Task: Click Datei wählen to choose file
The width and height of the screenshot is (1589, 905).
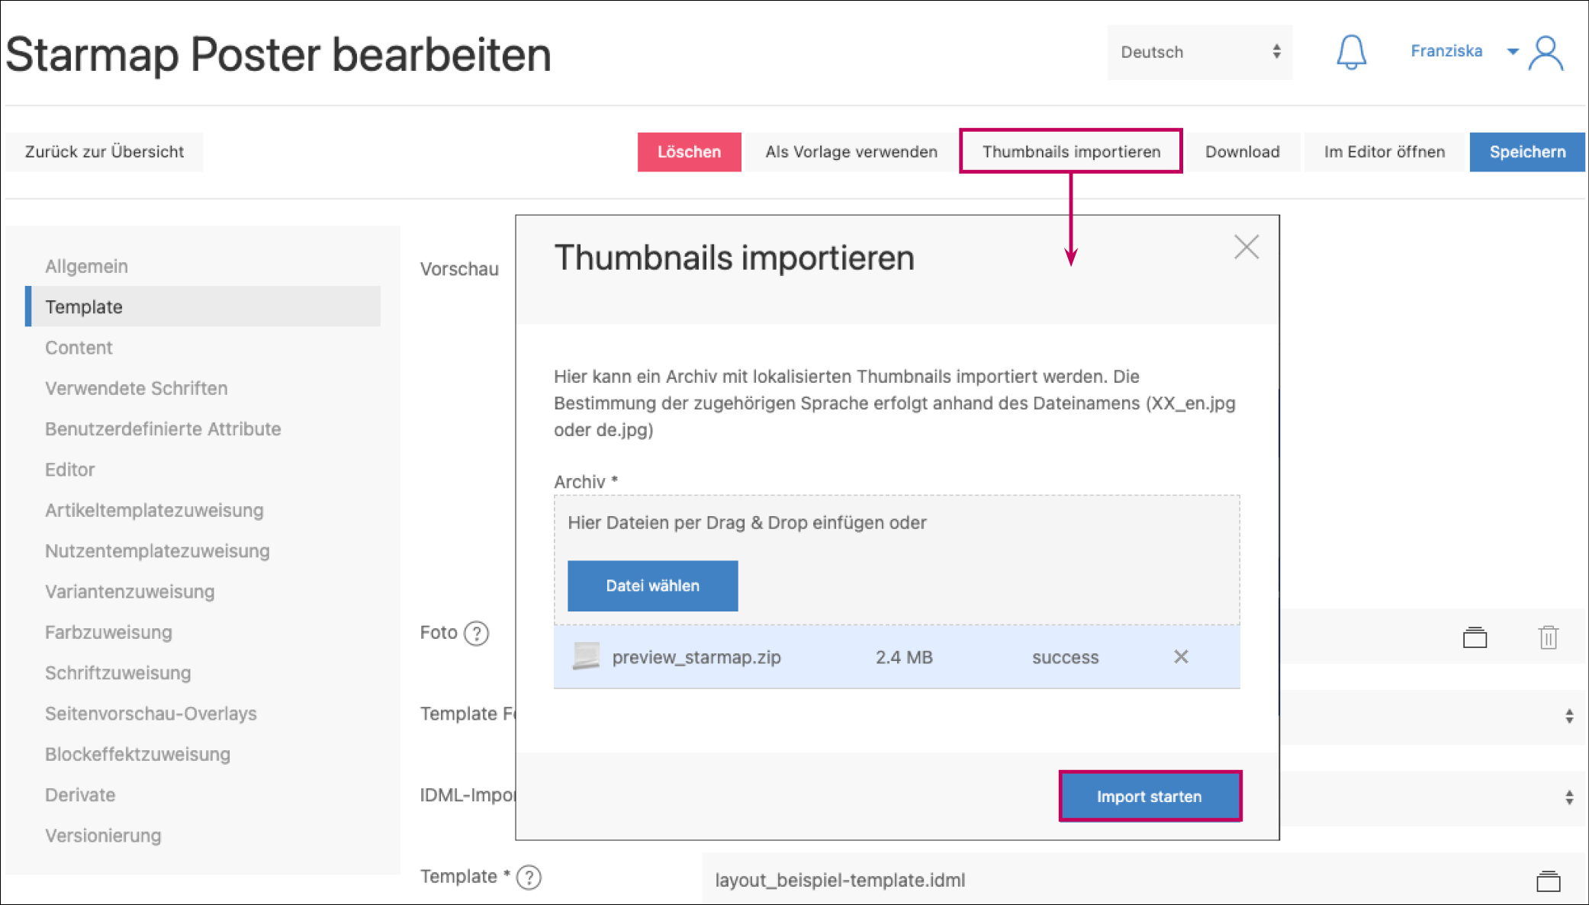Action: 652,586
